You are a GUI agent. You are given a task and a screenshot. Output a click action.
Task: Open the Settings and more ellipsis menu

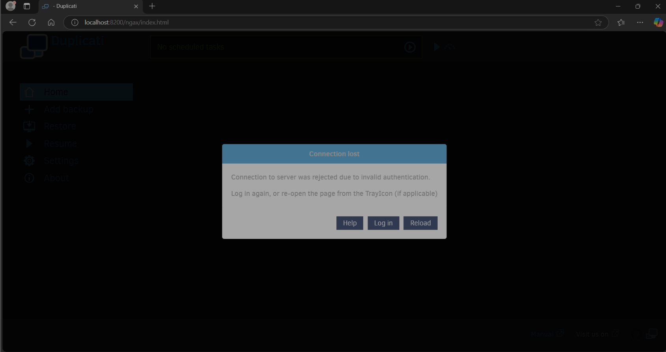(x=640, y=22)
